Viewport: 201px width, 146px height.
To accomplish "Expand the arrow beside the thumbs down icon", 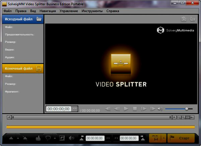I will [55, 138].
